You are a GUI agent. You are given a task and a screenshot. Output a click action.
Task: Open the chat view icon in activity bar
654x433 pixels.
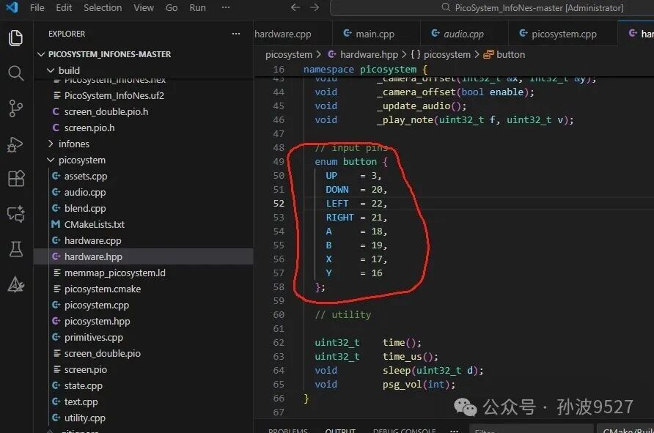16,214
